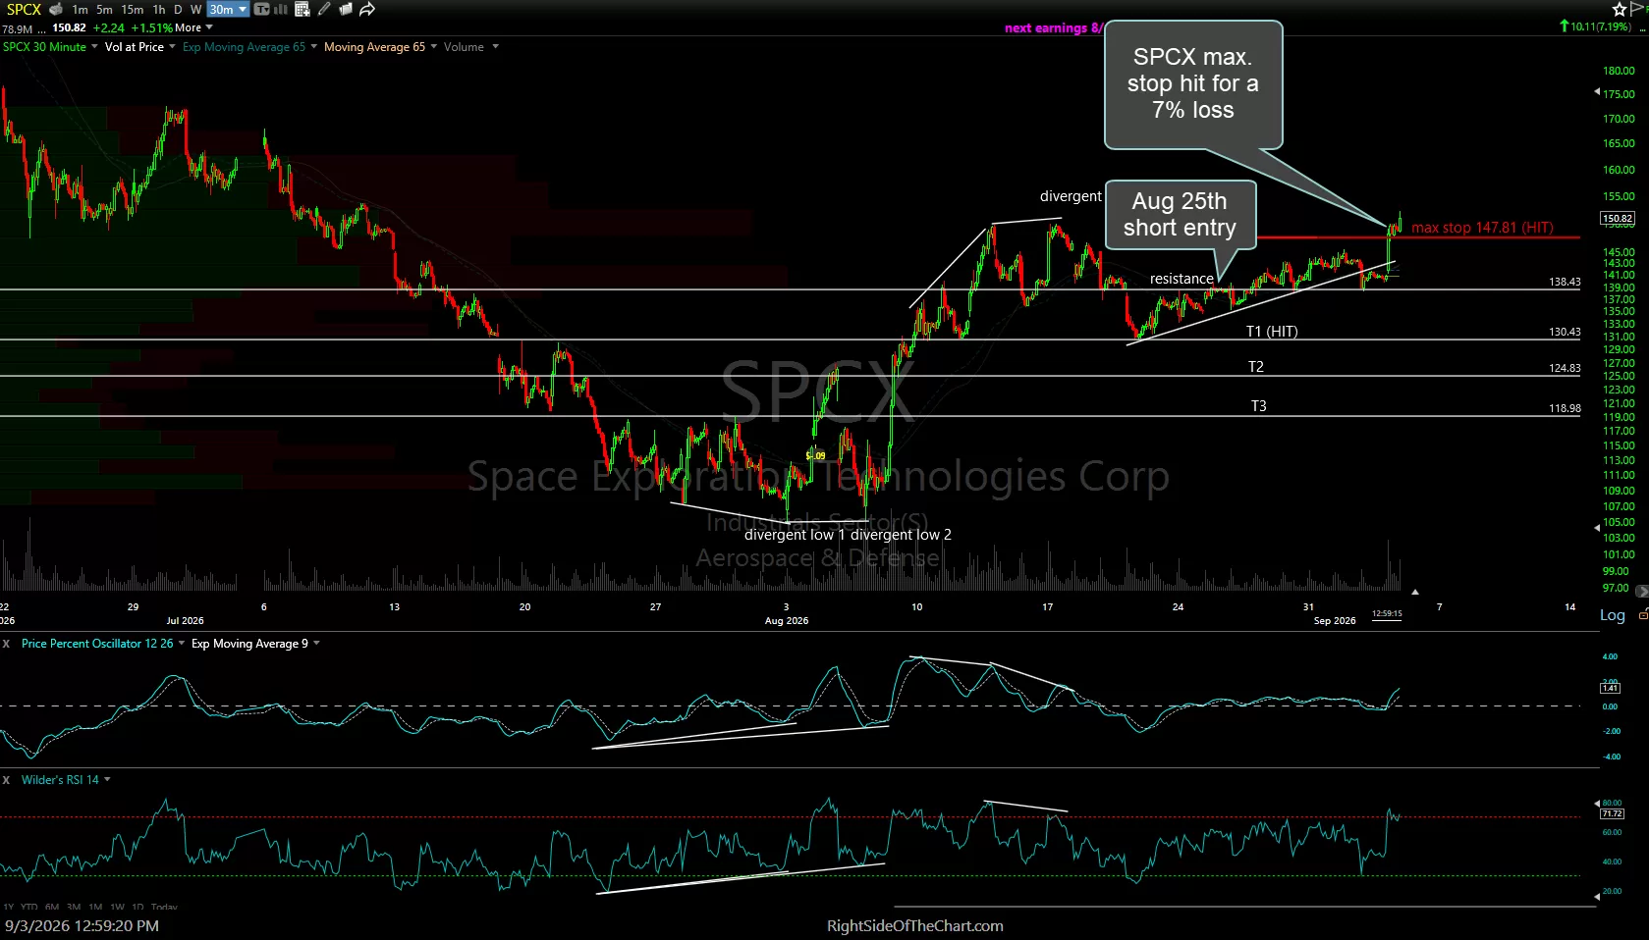
Task: Click the T1 (HIT) target label
Action: click(x=1272, y=332)
